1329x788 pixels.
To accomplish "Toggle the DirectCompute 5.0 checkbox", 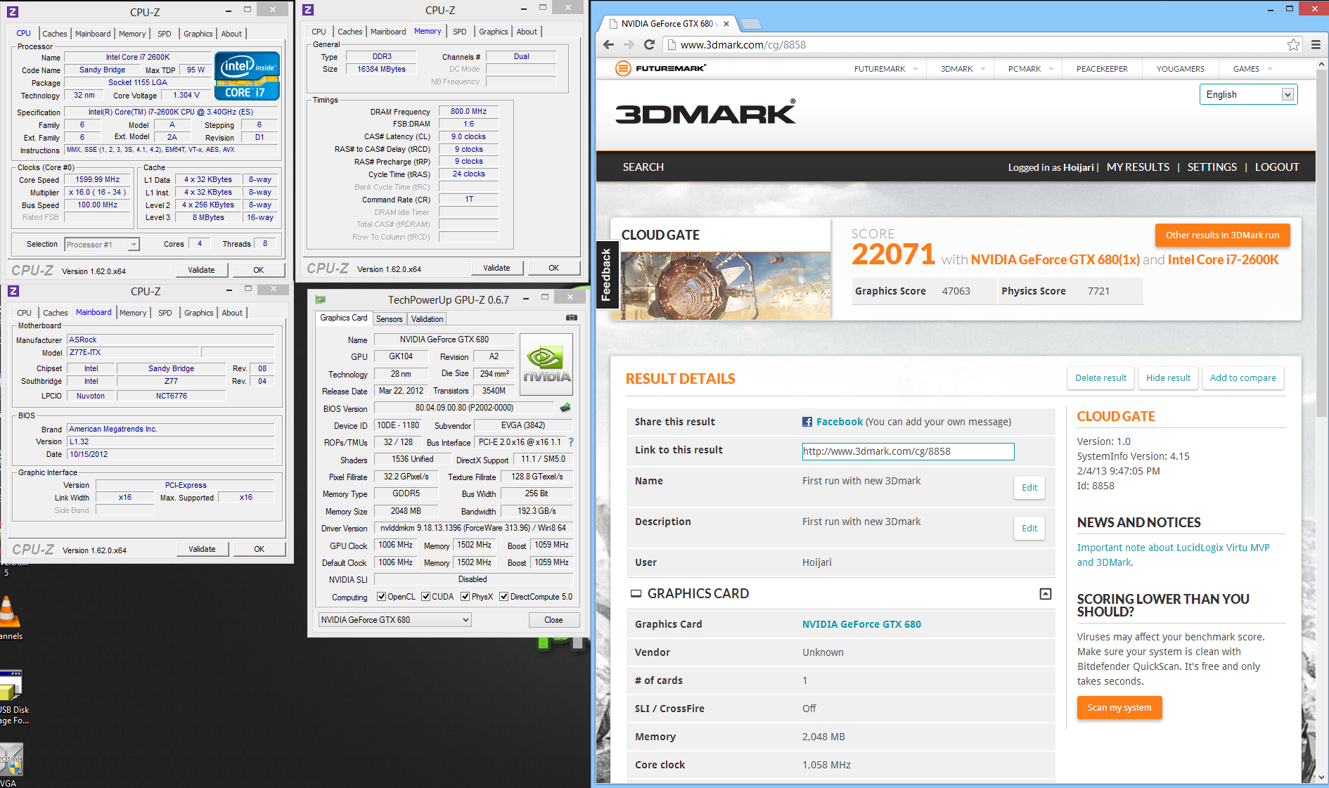I will [503, 597].
